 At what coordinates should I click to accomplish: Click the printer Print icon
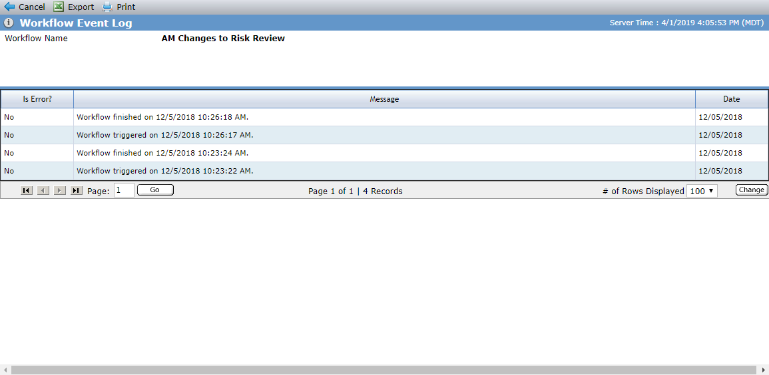point(107,7)
